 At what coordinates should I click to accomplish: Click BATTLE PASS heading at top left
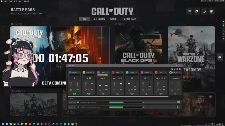[x=23, y=10]
